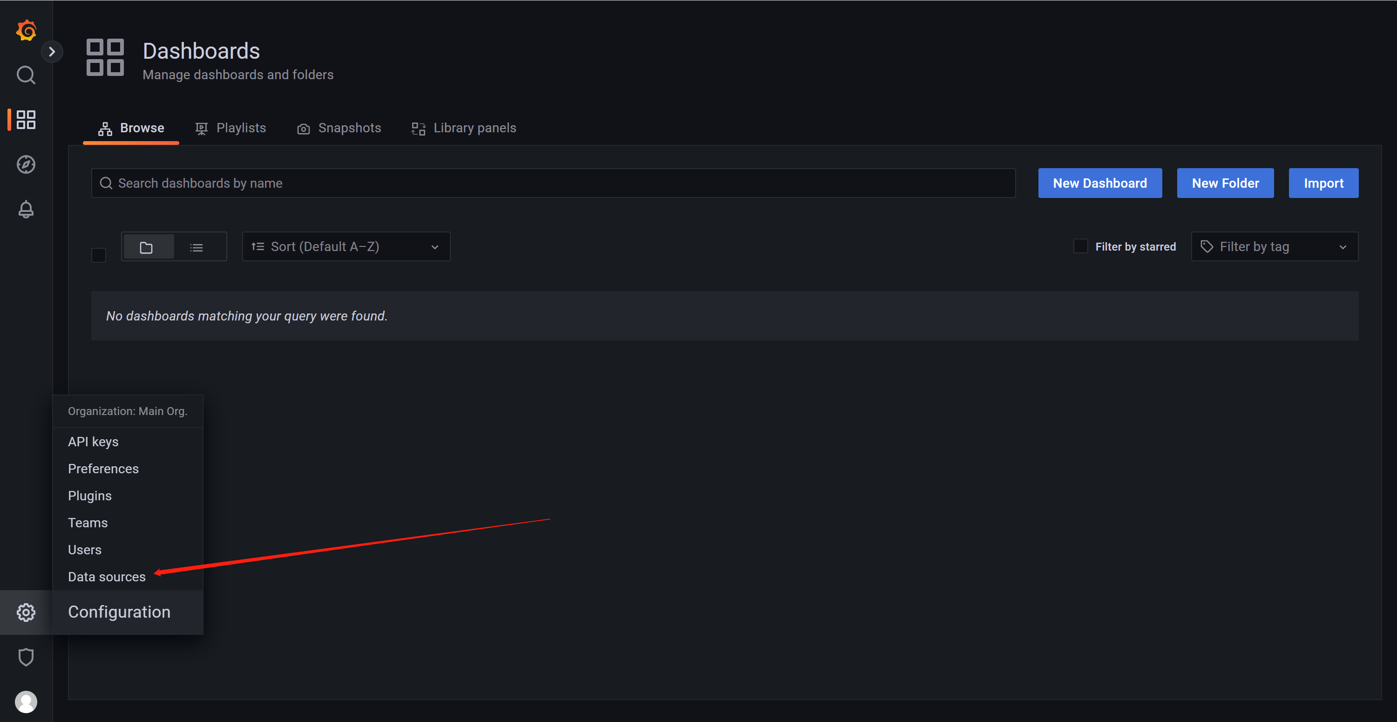Open the Explore compass icon

tap(26, 164)
